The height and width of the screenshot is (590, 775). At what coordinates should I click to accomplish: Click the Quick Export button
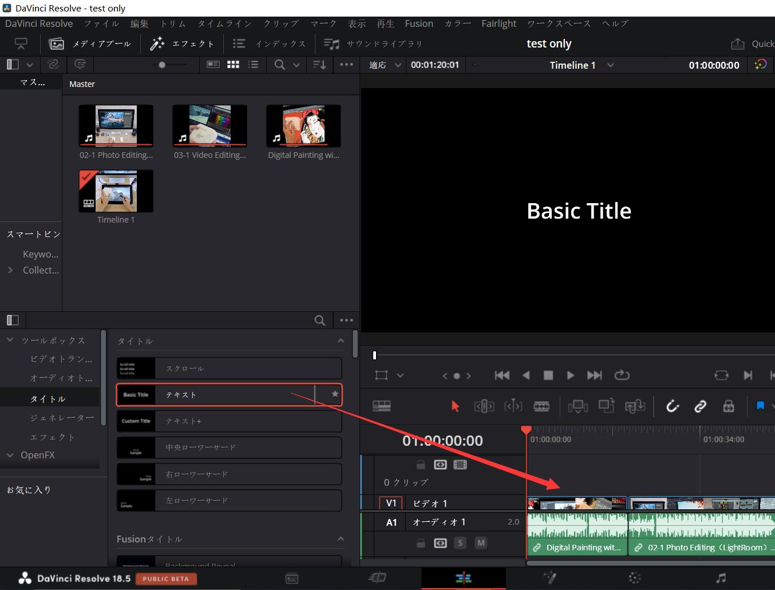753,43
